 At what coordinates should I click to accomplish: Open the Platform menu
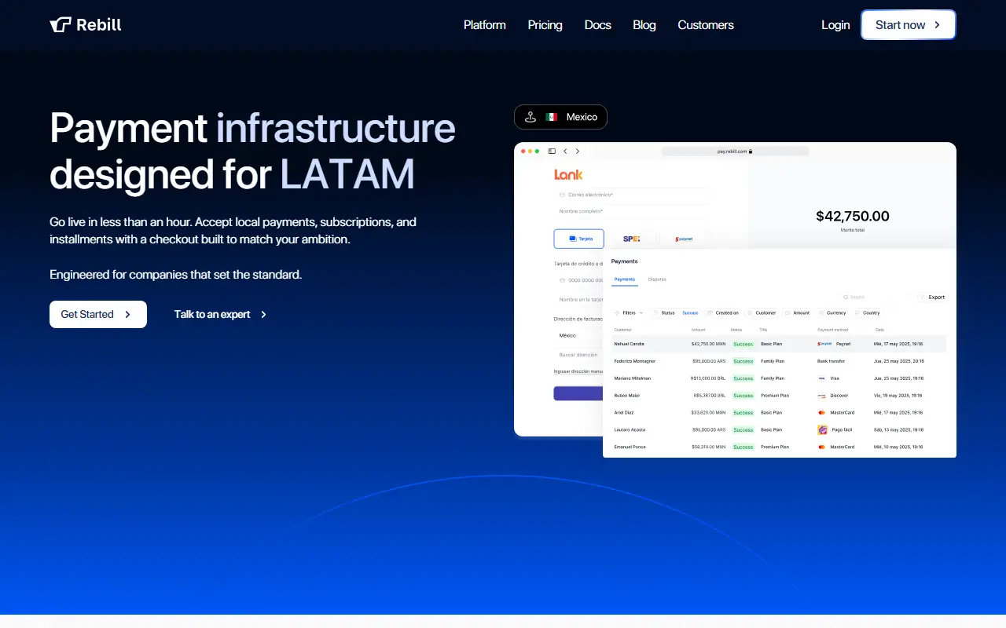coord(485,25)
